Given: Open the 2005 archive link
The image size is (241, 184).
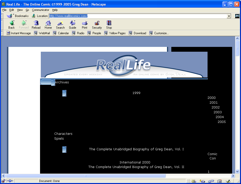Looking at the screenshot, I should pyautogui.click(x=222, y=122).
